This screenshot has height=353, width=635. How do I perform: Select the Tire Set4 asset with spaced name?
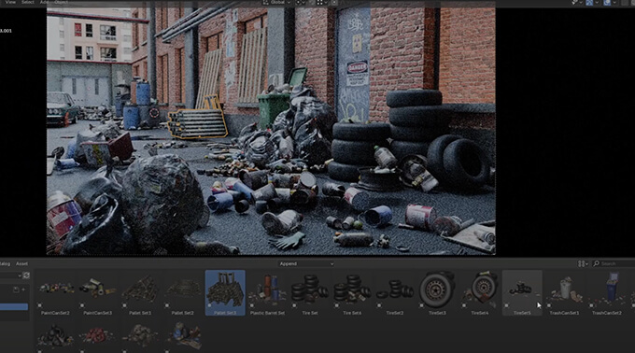[352, 293]
